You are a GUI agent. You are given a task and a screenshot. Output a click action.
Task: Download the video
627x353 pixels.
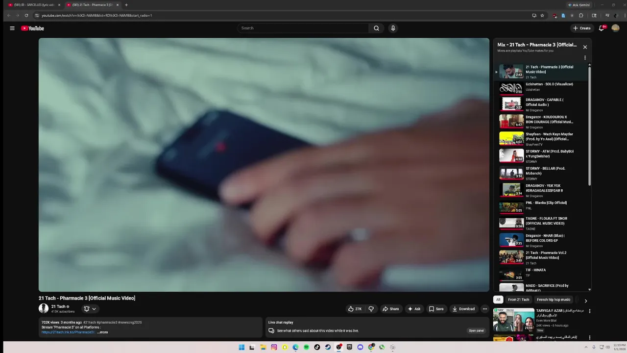[463, 309]
